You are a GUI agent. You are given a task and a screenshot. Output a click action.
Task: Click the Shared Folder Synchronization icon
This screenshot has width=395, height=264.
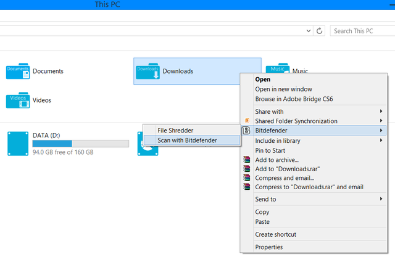[x=247, y=121]
